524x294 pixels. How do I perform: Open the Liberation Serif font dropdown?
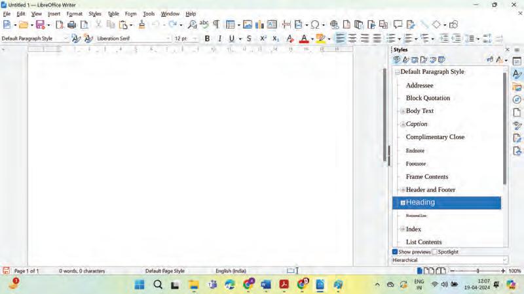tap(168, 39)
